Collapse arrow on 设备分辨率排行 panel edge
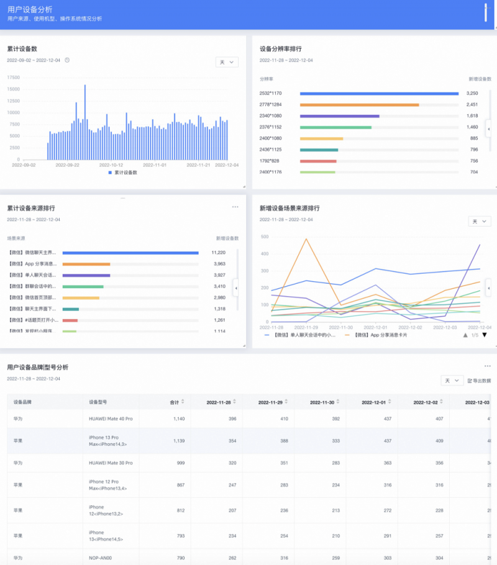497x565 pixels. 488,129
